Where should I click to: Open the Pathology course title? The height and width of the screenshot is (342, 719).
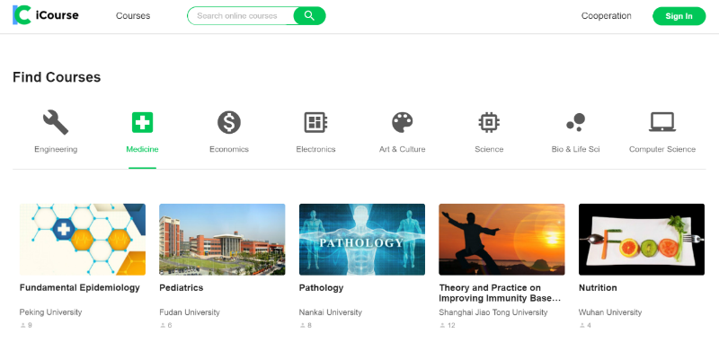(321, 288)
